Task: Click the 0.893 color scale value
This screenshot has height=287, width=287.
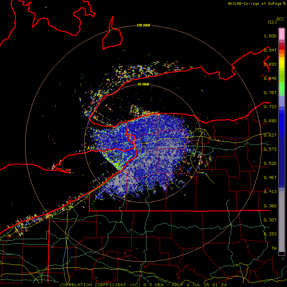Action: (x=270, y=64)
